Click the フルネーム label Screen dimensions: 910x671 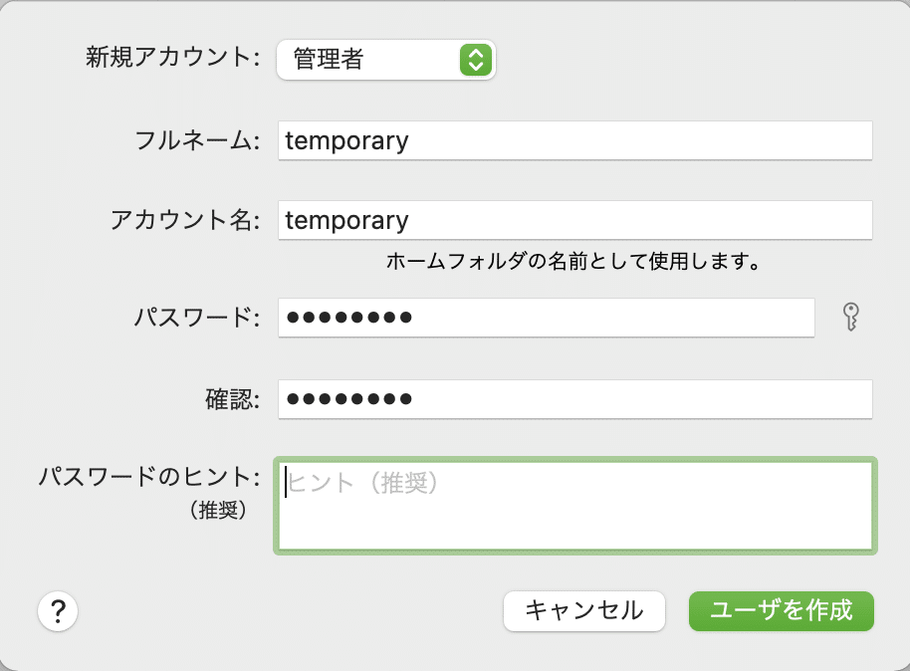click(196, 140)
